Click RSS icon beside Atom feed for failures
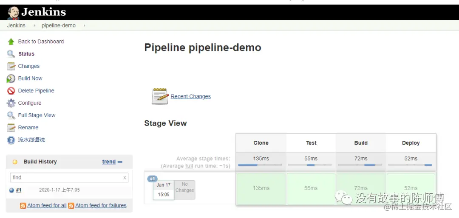Viewport: 459px width, 218px height. tap(71, 206)
